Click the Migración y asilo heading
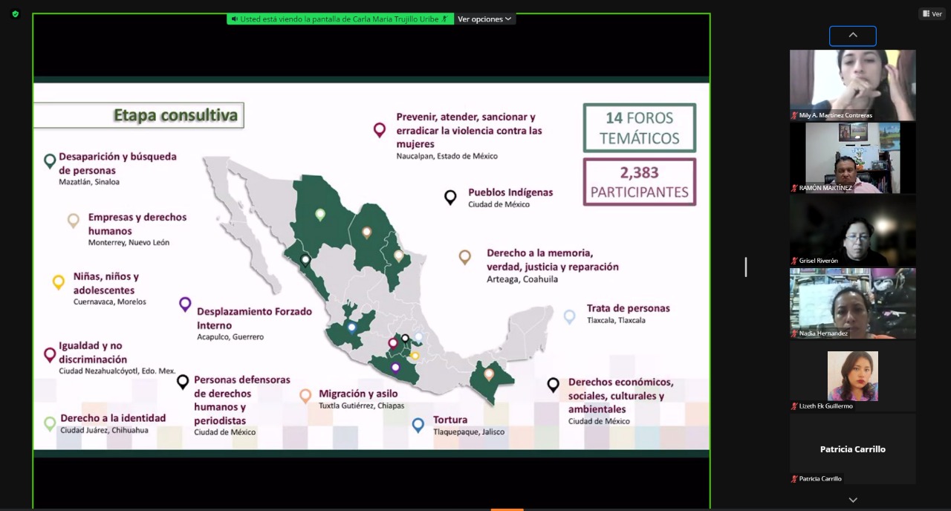The height and width of the screenshot is (511, 951). click(x=358, y=394)
